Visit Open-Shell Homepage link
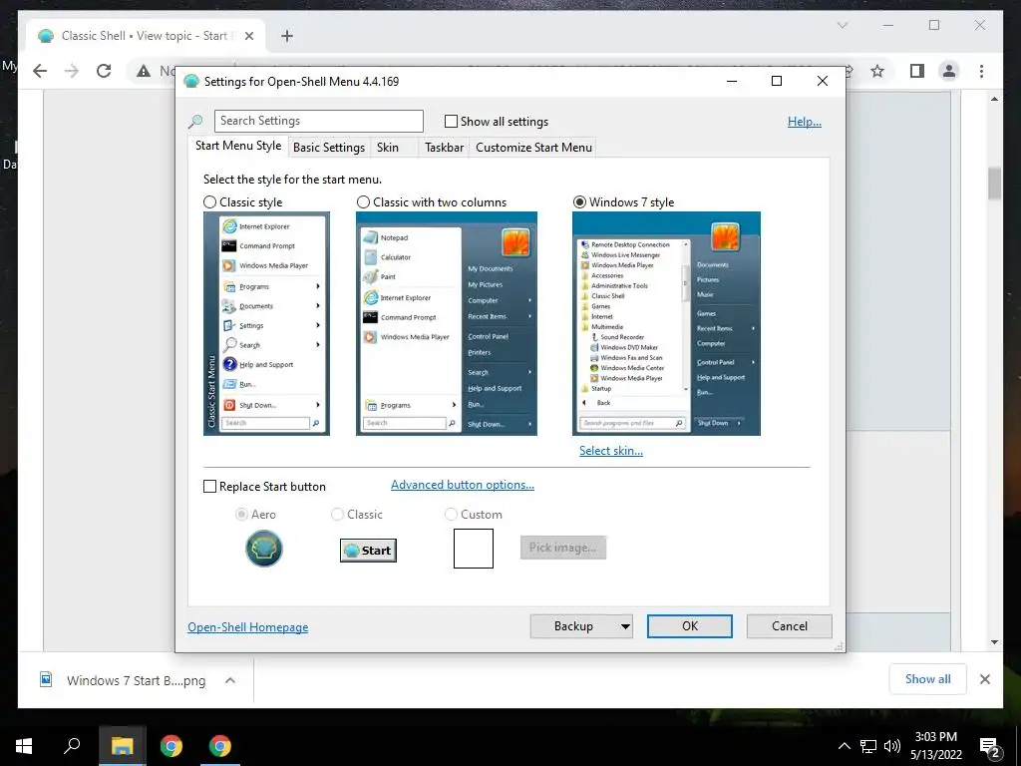 point(248,627)
